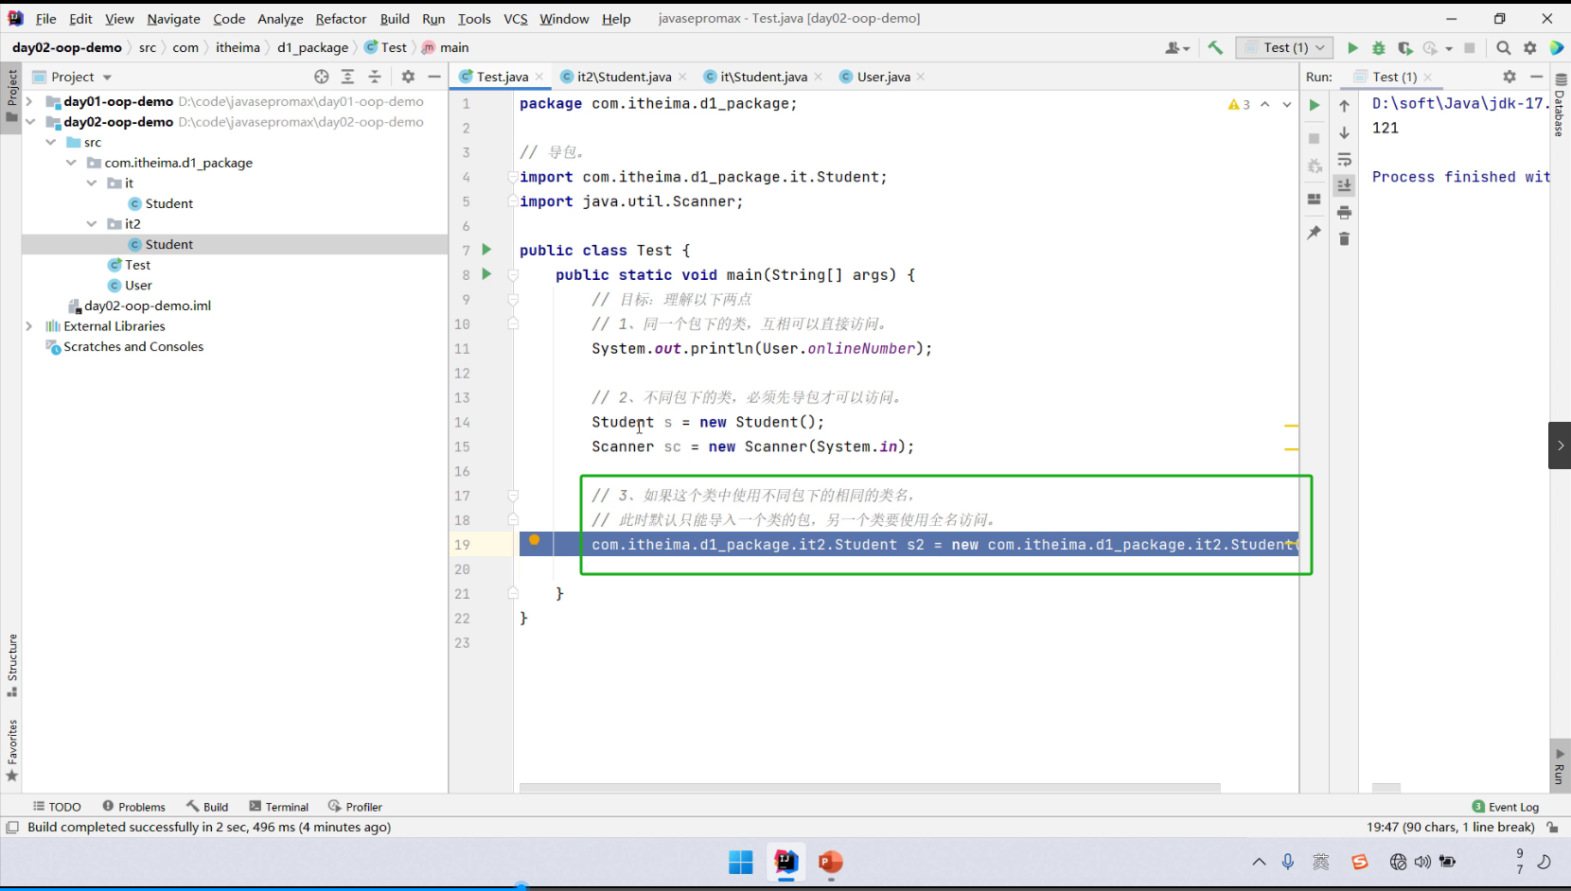Screen dimensions: 1571x891
Task: Collapse the src folder node
Action: pos(51,142)
